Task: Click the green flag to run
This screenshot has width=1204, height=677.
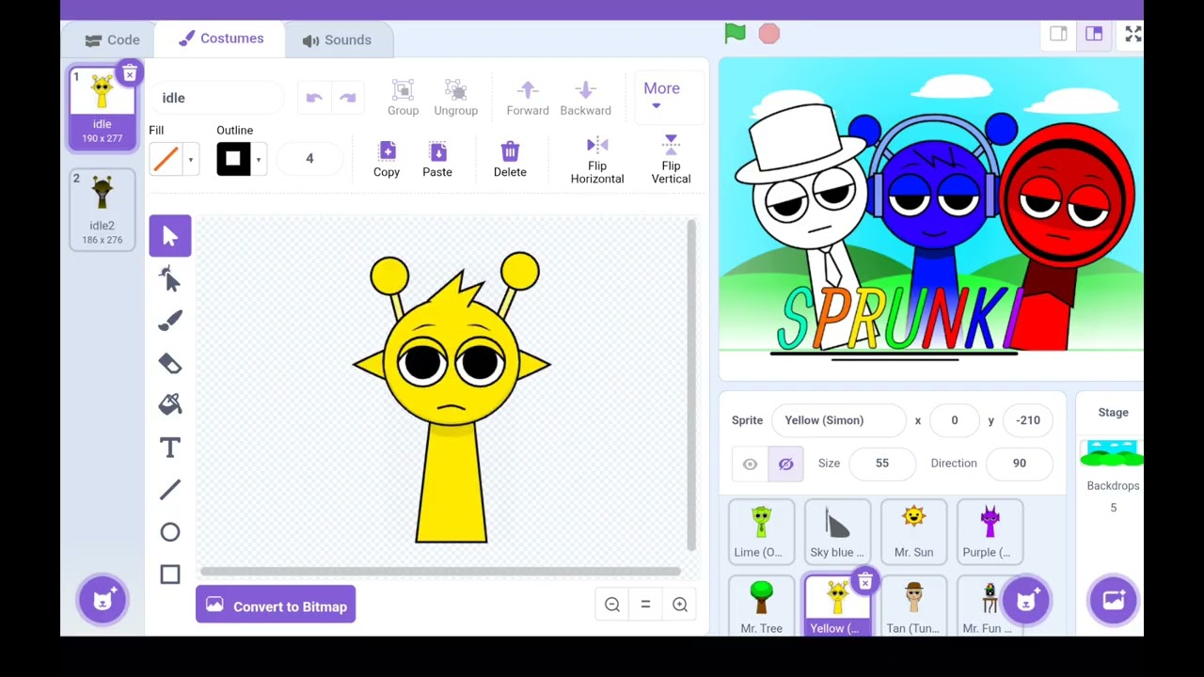Action: 735,34
